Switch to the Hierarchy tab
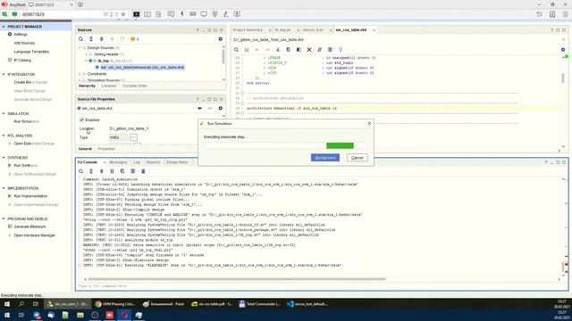572x321 pixels. pos(87,86)
